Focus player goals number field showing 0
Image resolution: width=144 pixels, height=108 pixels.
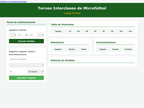click(17, 72)
